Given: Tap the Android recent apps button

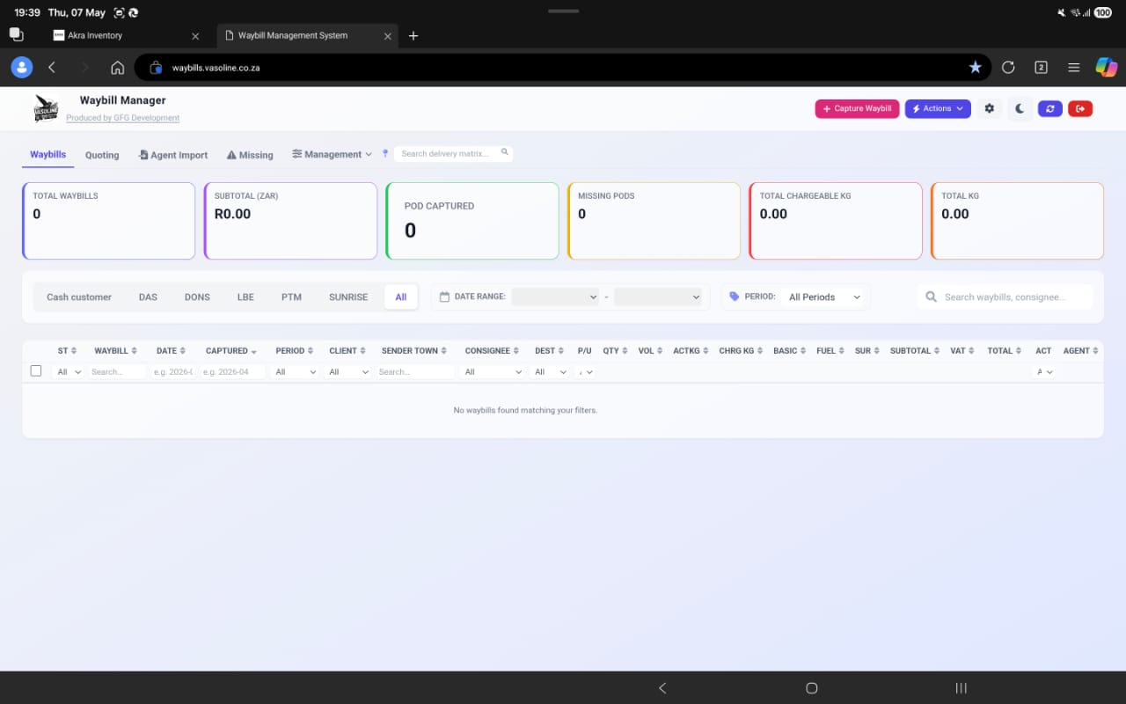Looking at the screenshot, I should pos(961,688).
